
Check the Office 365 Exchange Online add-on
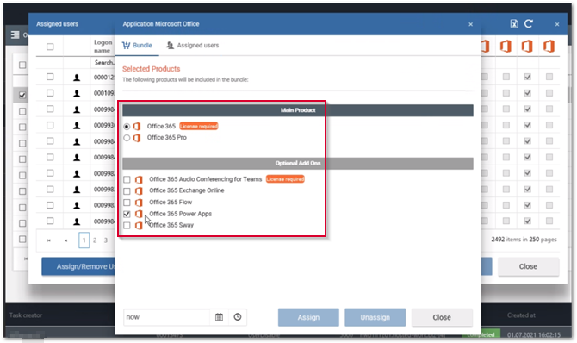coord(127,190)
